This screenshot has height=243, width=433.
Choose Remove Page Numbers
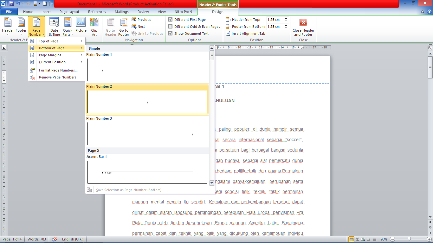57,77
